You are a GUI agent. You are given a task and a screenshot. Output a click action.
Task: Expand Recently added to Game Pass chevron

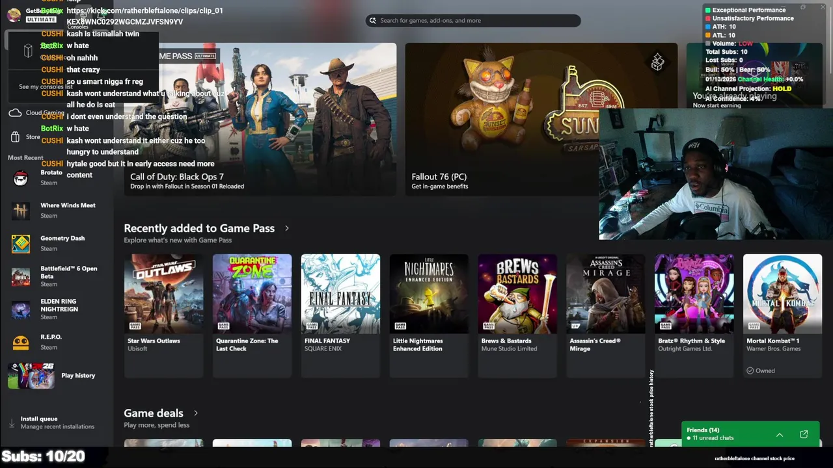click(x=286, y=228)
